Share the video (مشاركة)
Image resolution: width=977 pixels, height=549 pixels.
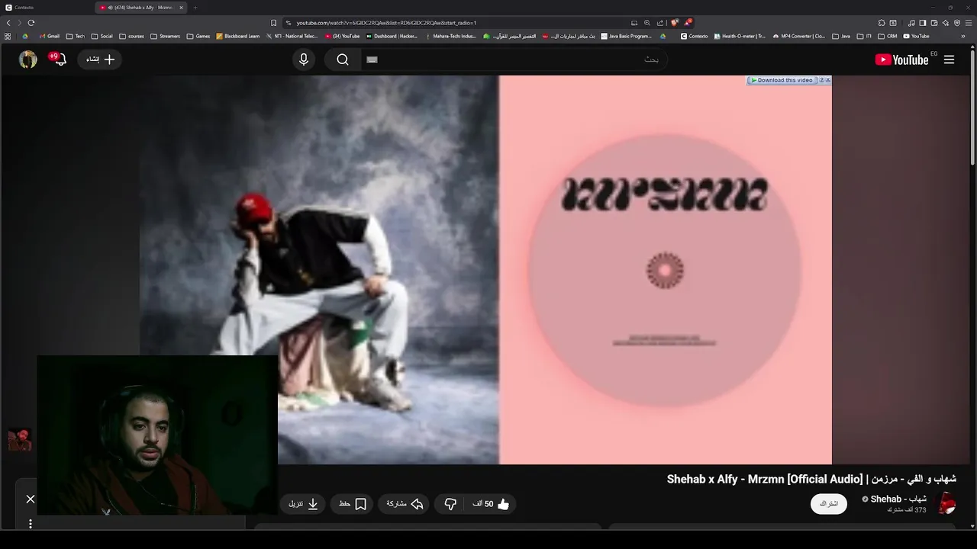(405, 504)
